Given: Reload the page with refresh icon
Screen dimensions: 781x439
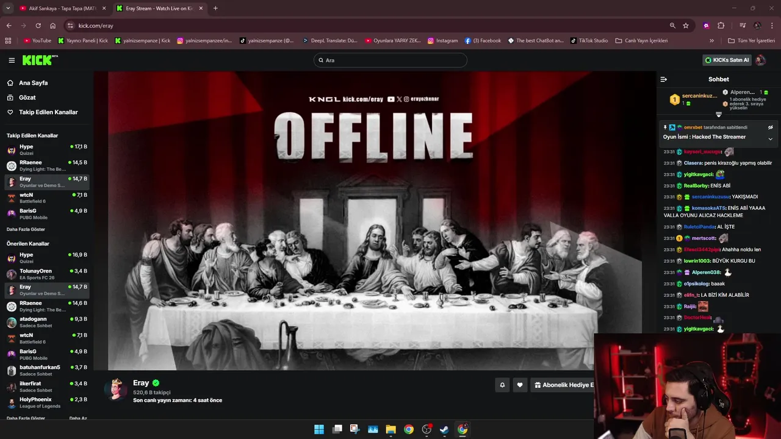Looking at the screenshot, I should [38, 26].
